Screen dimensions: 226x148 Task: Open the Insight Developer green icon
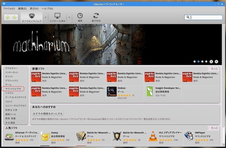click(x=150, y=92)
